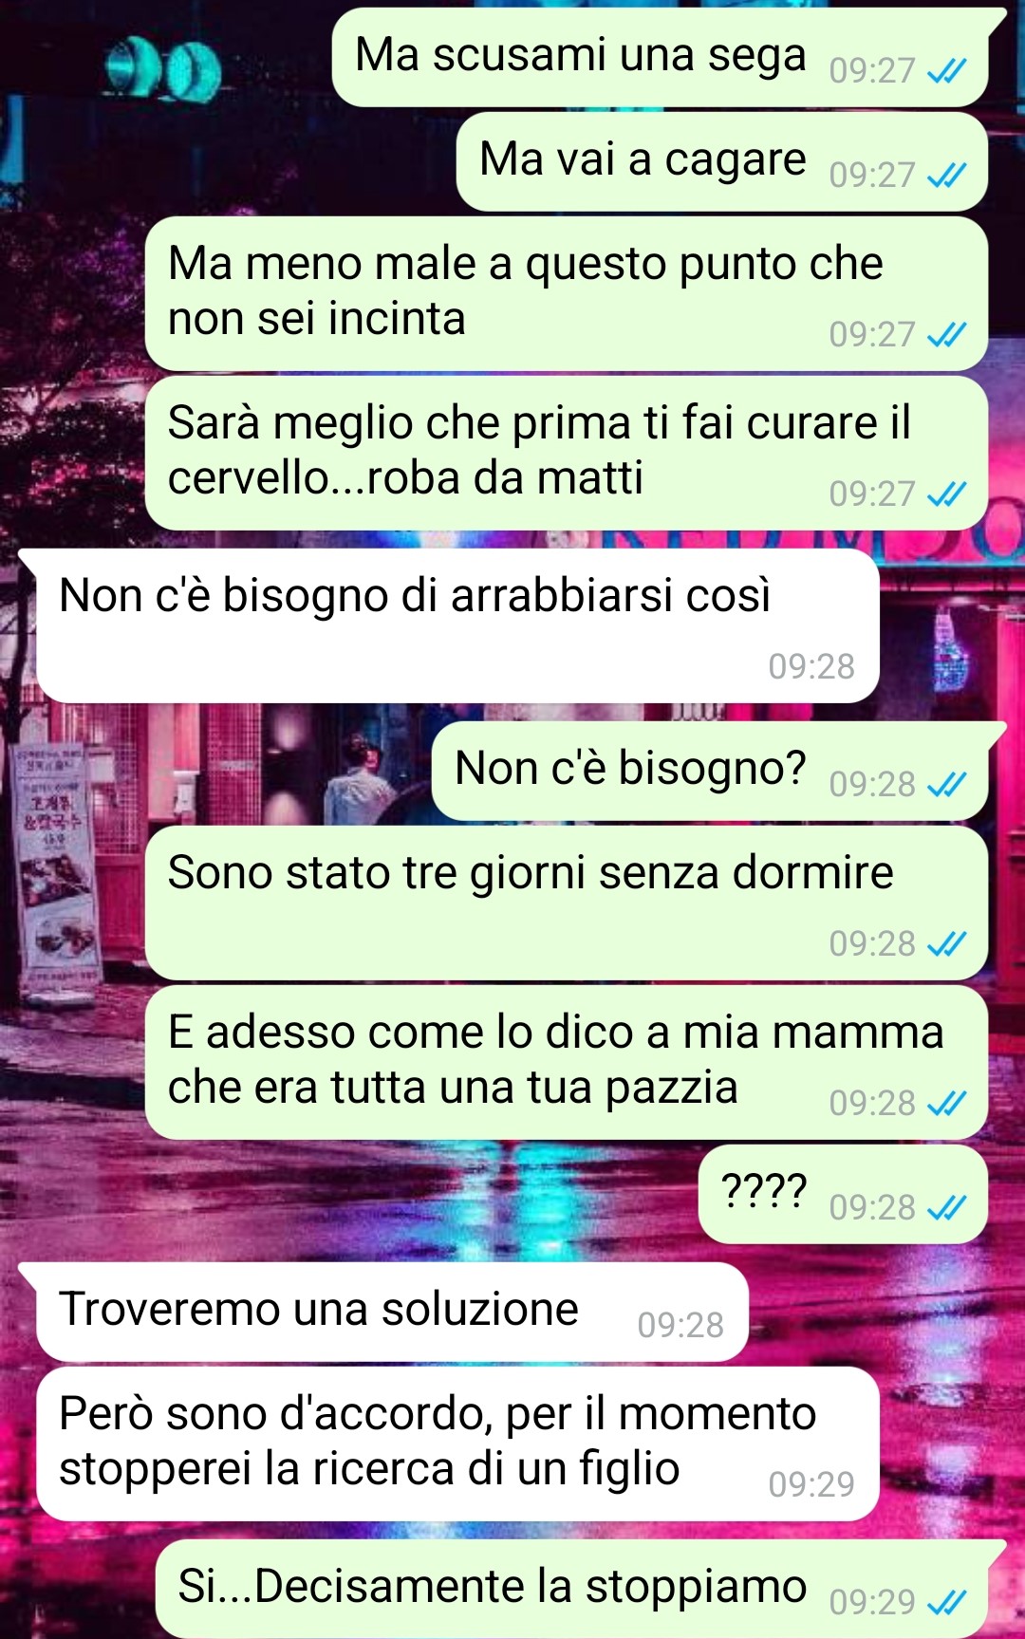Screen dimensions: 1025x1639
Task: Select the message "Ma scusami una sega"
Action: tap(660, 58)
